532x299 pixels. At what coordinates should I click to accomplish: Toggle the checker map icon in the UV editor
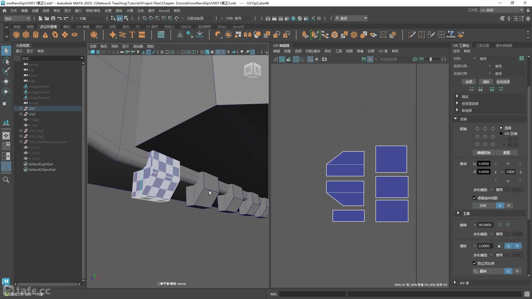370,59
